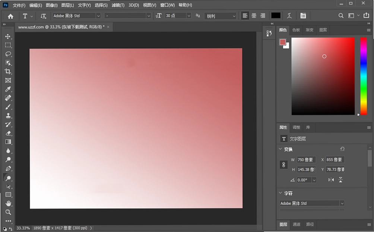This screenshot has width=374, height=232.
Task: Click the text color swatch in options bar
Action: tap(276, 16)
